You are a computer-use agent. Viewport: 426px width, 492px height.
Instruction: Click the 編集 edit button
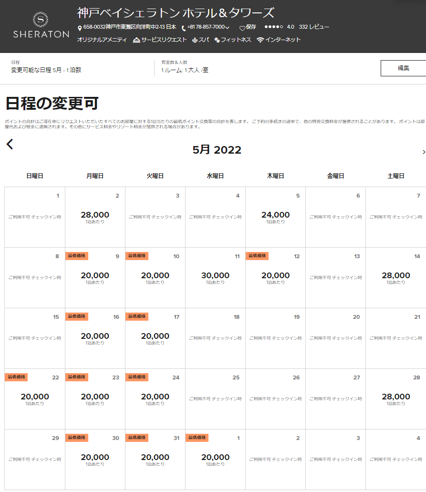click(403, 68)
